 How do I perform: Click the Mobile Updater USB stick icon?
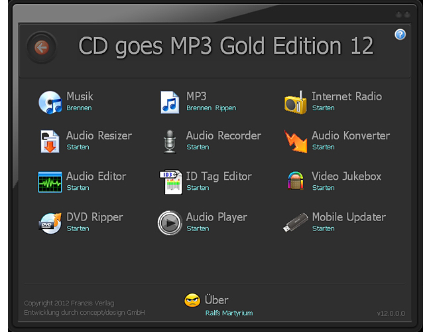tap(296, 222)
